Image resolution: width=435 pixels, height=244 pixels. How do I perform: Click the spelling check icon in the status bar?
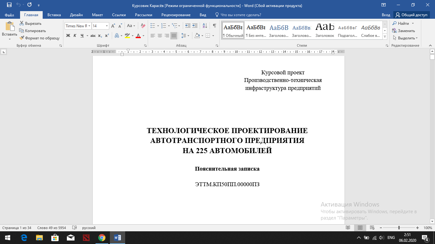75,228
